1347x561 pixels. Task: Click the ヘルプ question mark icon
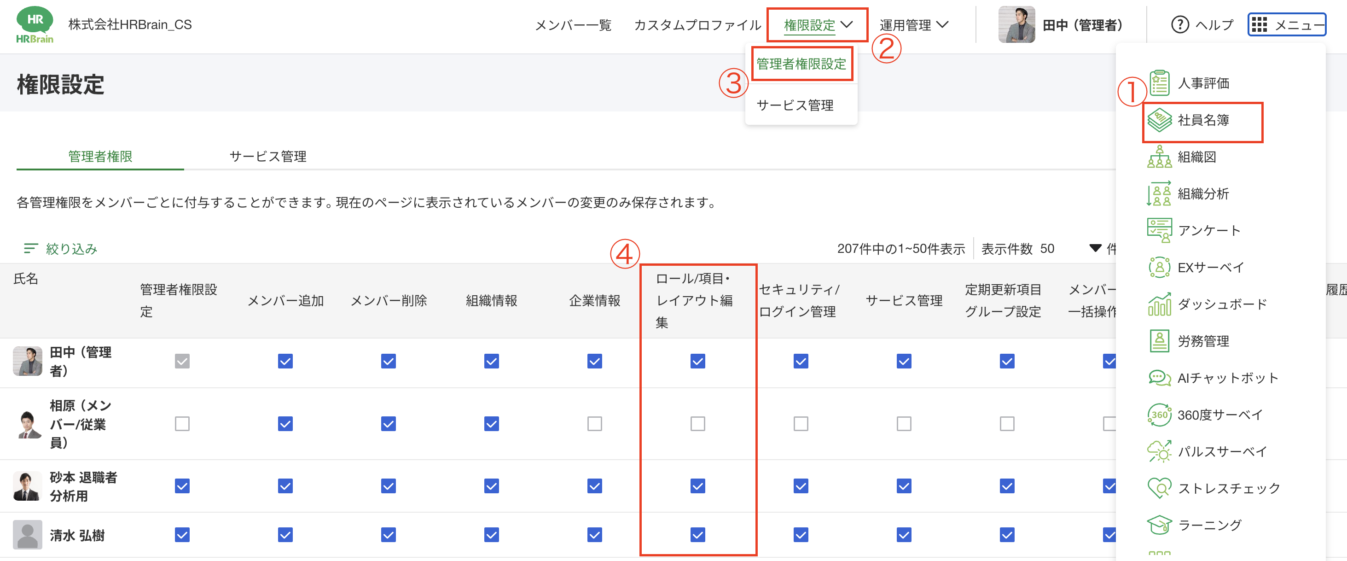click(1180, 24)
